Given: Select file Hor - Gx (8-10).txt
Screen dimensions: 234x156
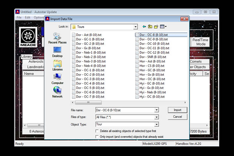Looking at the screenshot, I should pos(150,74).
